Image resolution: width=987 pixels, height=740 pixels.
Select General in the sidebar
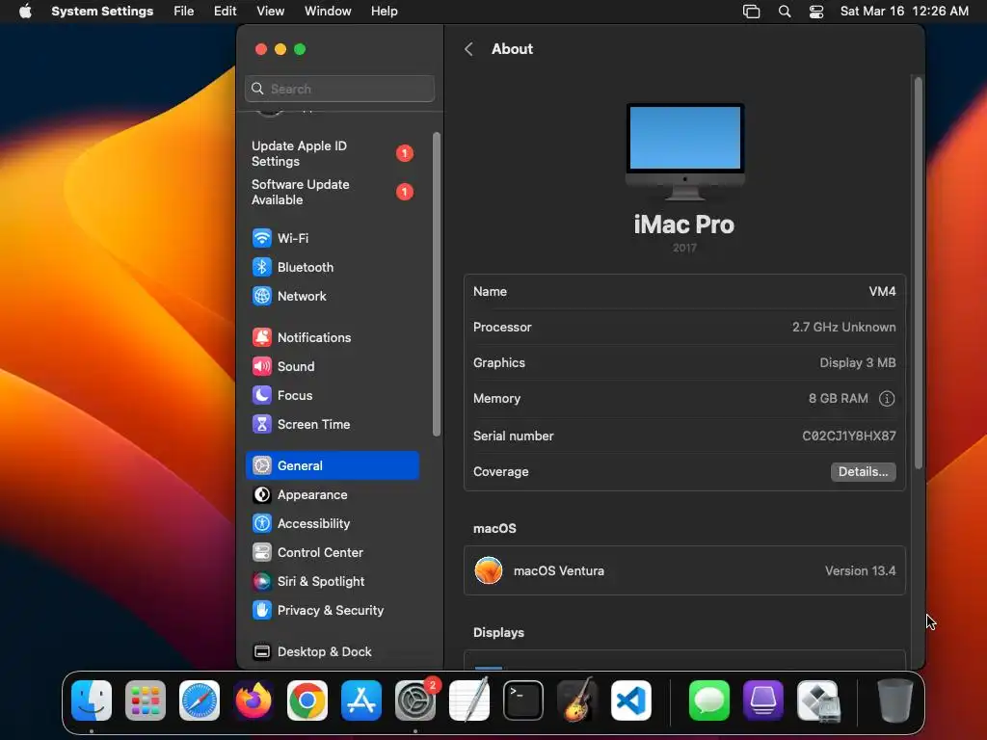[x=333, y=465]
